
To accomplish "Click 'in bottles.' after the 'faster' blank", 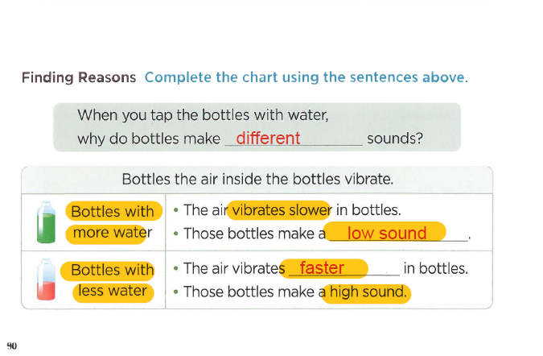I will (436, 269).
